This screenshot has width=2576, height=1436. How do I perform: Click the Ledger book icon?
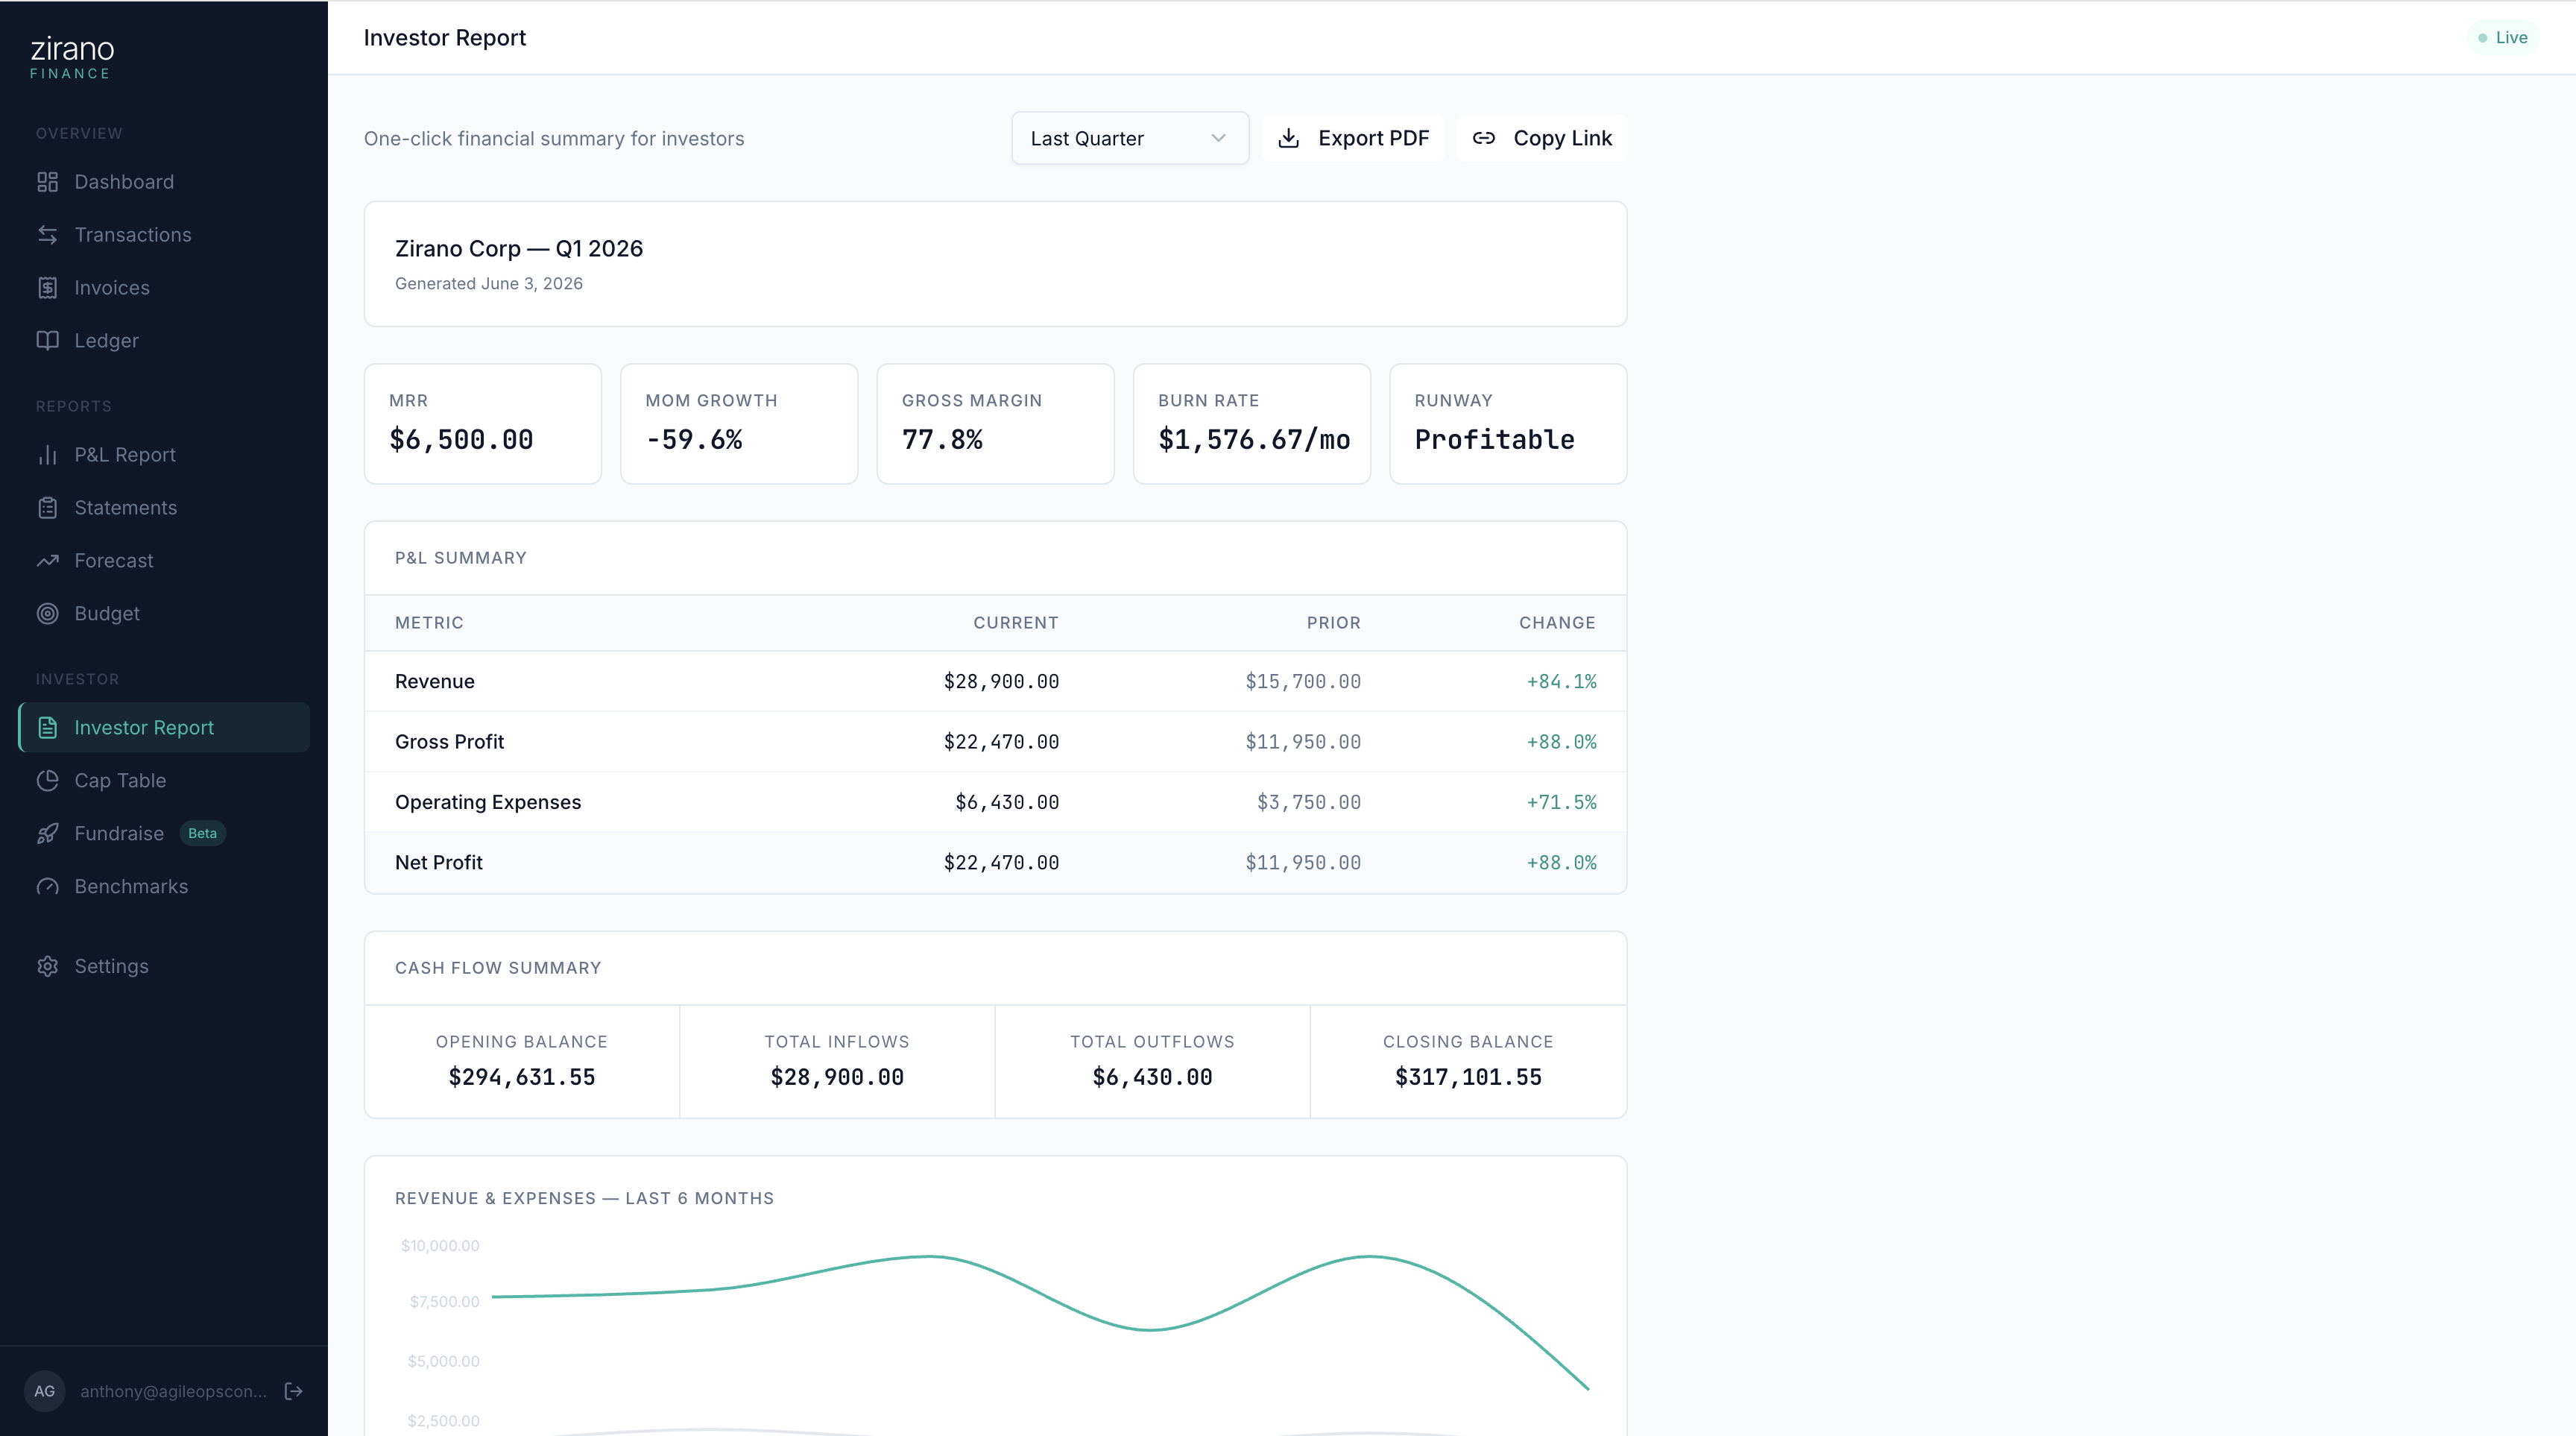coord(47,341)
